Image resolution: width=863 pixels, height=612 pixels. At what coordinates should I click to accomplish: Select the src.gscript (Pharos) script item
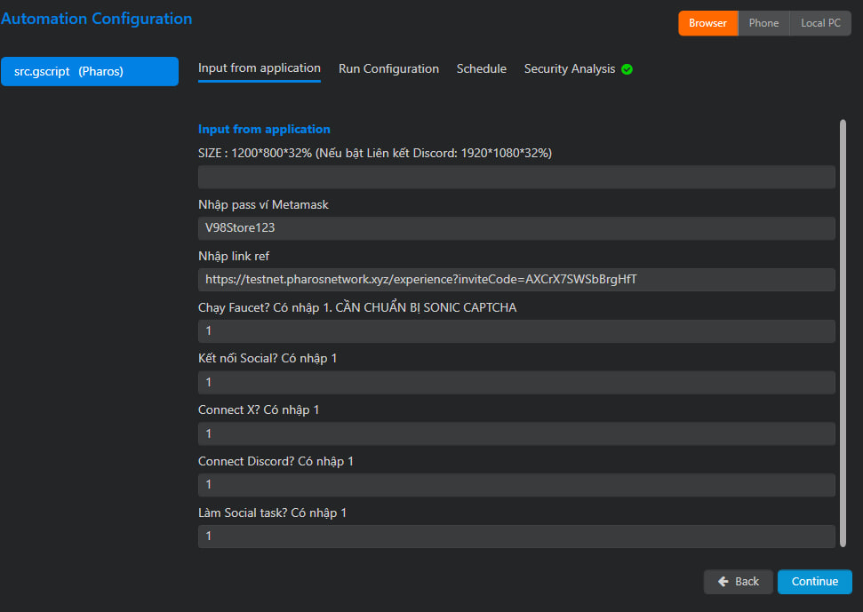[x=90, y=71]
